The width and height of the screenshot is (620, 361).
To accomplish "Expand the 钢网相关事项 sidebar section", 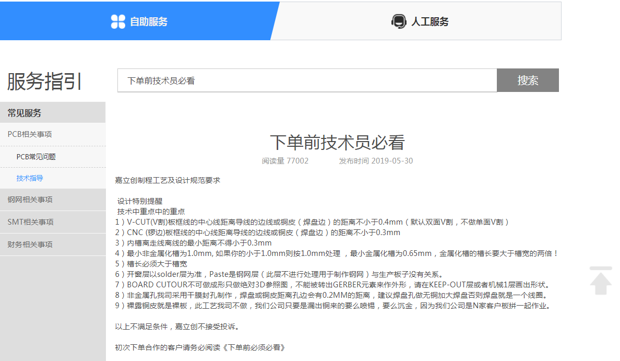I will (30, 200).
